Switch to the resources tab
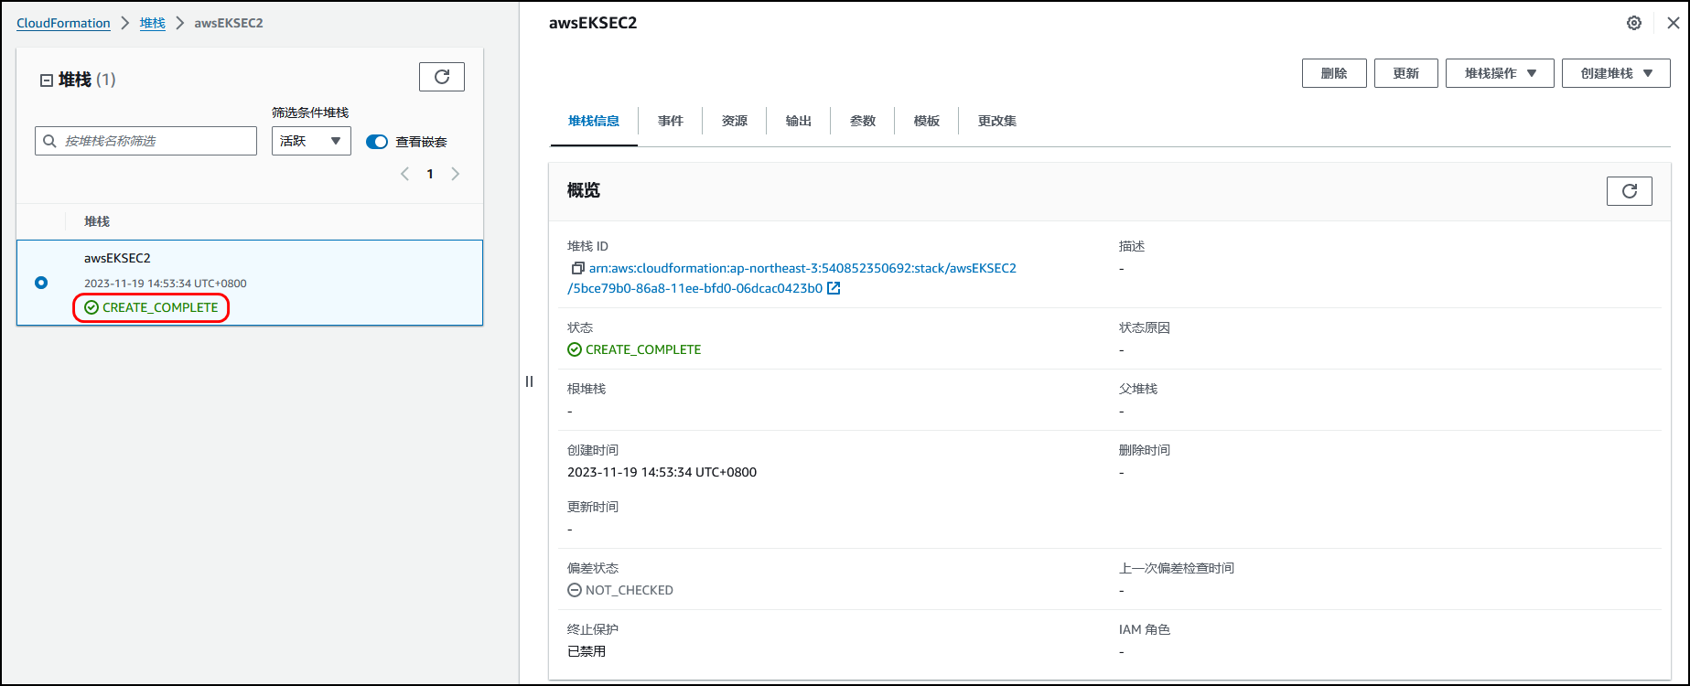This screenshot has height=686, width=1690. (735, 121)
